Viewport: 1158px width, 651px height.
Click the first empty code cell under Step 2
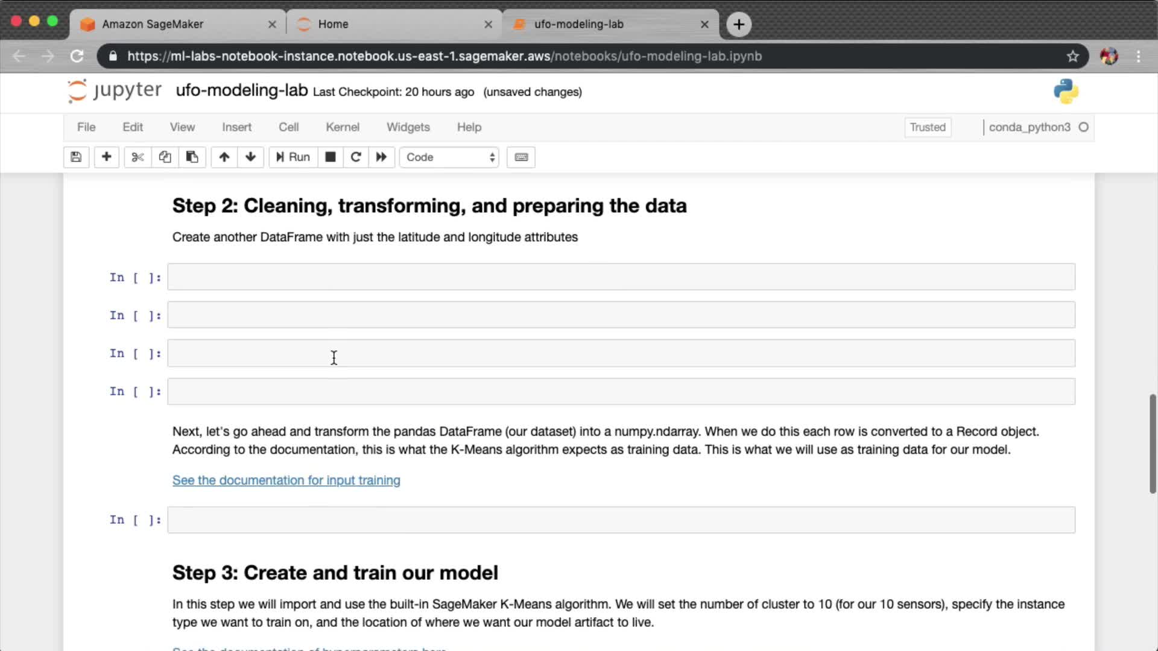pos(621,277)
